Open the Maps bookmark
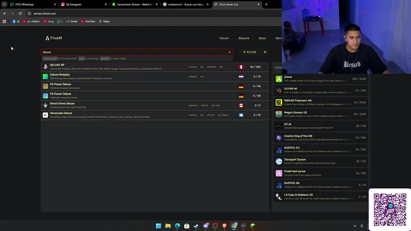This screenshot has width=411, height=231. (x=104, y=21)
